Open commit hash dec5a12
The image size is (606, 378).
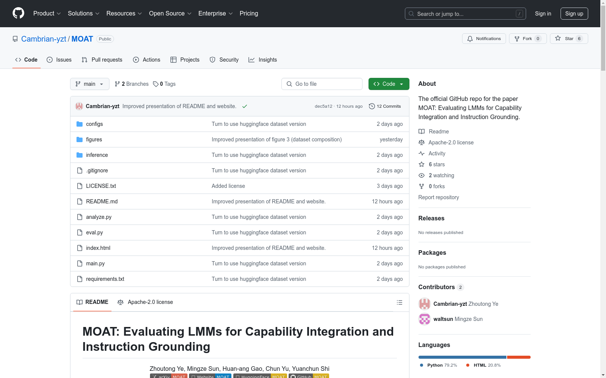pyautogui.click(x=323, y=106)
